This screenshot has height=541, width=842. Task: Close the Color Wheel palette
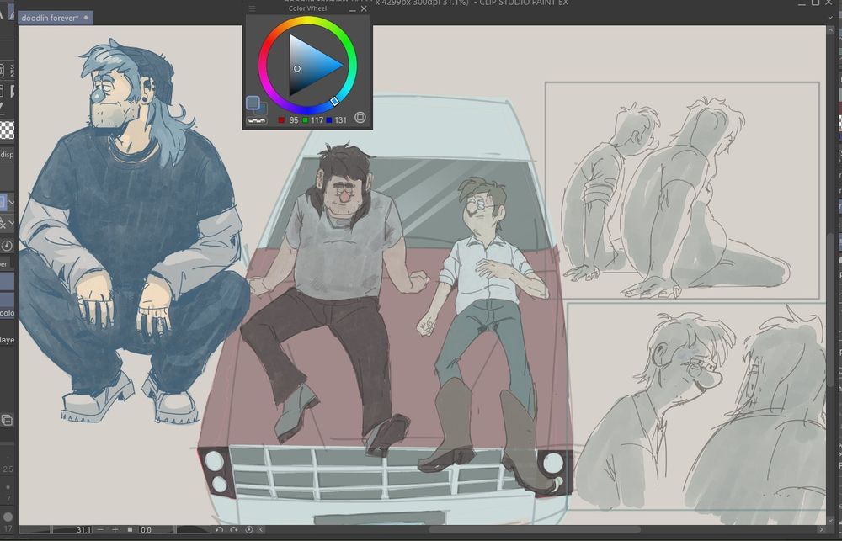pos(364,8)
